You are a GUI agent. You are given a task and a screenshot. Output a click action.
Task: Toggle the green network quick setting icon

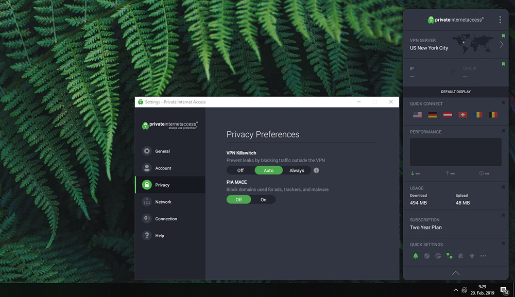[449, 256]
